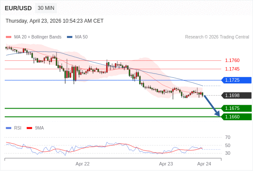Click the red 9MA legend swatch

(x=29, y=128)
